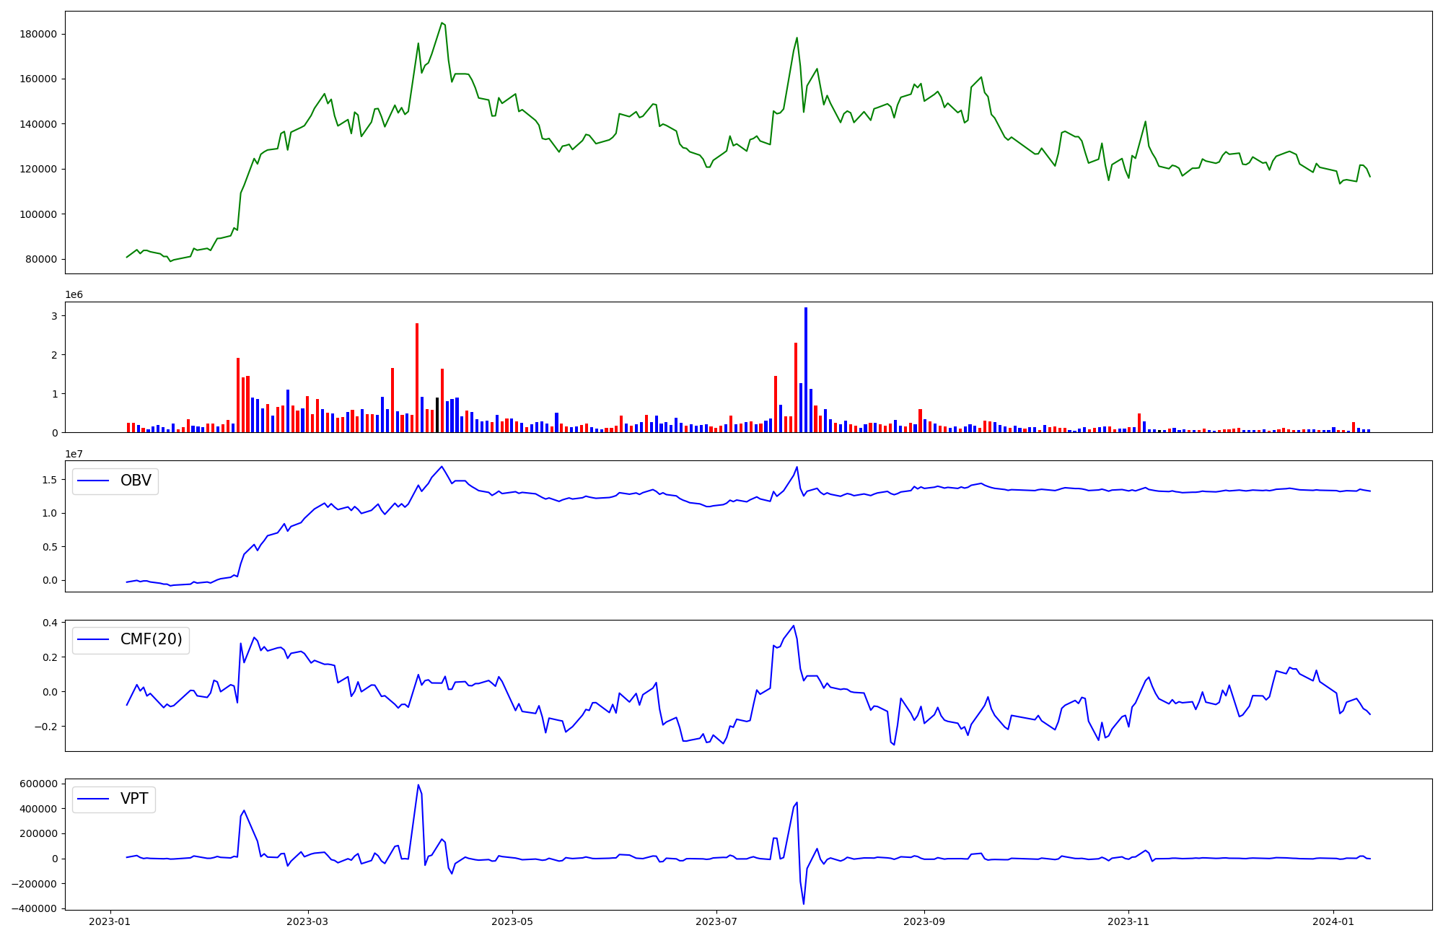Click the blue line sample in CMF(20) legend
Screen dimensions: 1443x938
pyautogui.click(x=93, y=640)
